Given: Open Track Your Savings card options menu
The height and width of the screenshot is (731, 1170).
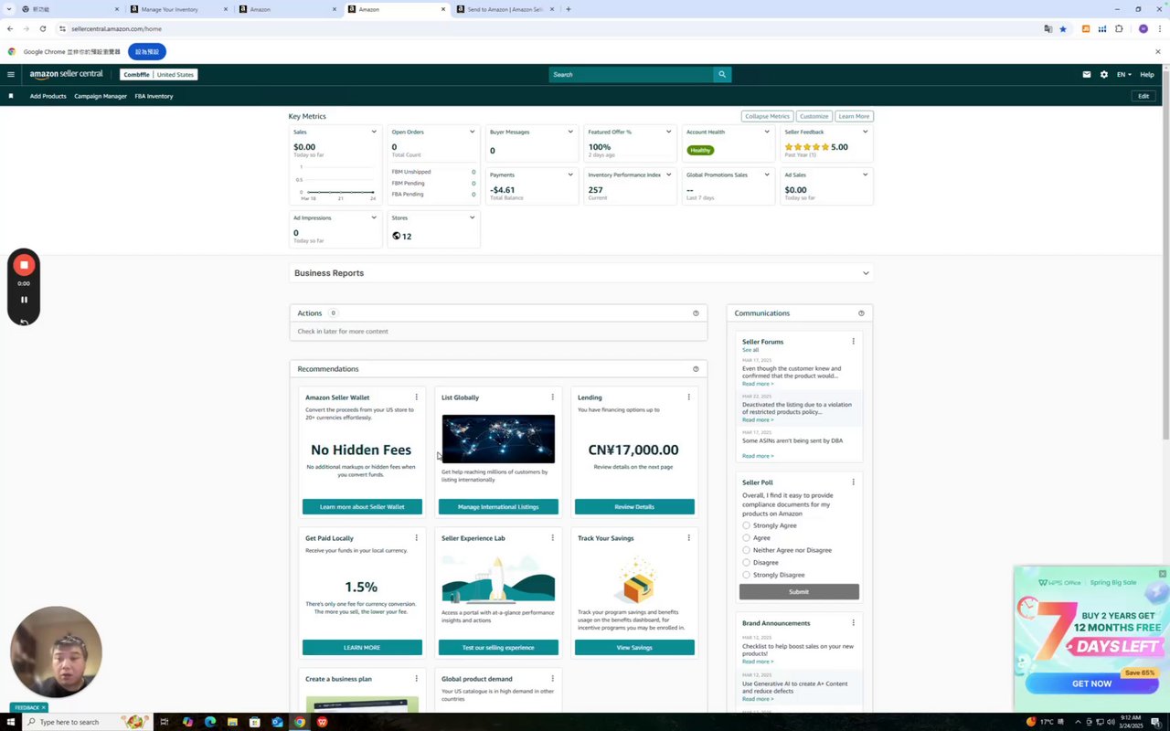Looking at the screenshot, I should pos(688,538).
